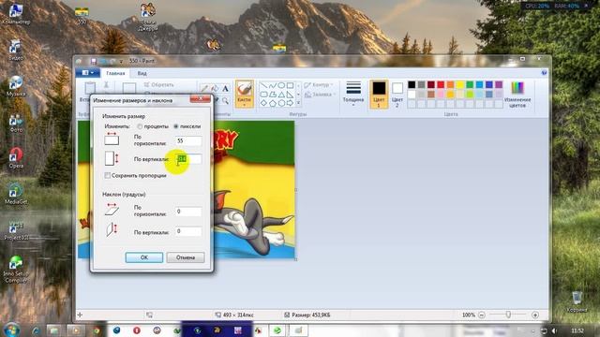The width and height of the screenshot is (600, 337).
Task: Open the Paint help icon
Action: [x=544, y=73]
